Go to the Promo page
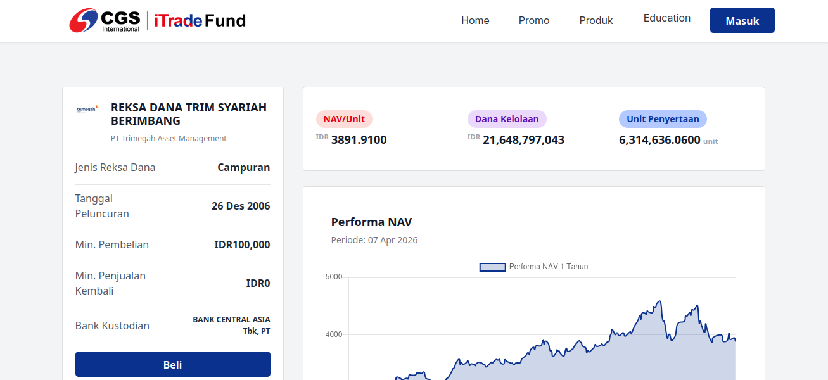Image resolution: width=828 pixels, height=380 pixels. (534, 20)
